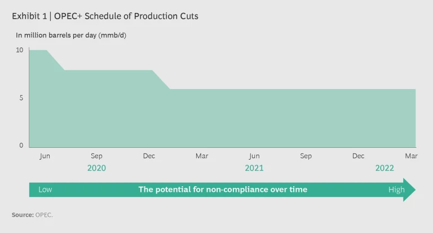Select the leftmost "Sep" x-axis label

point(96,156)
